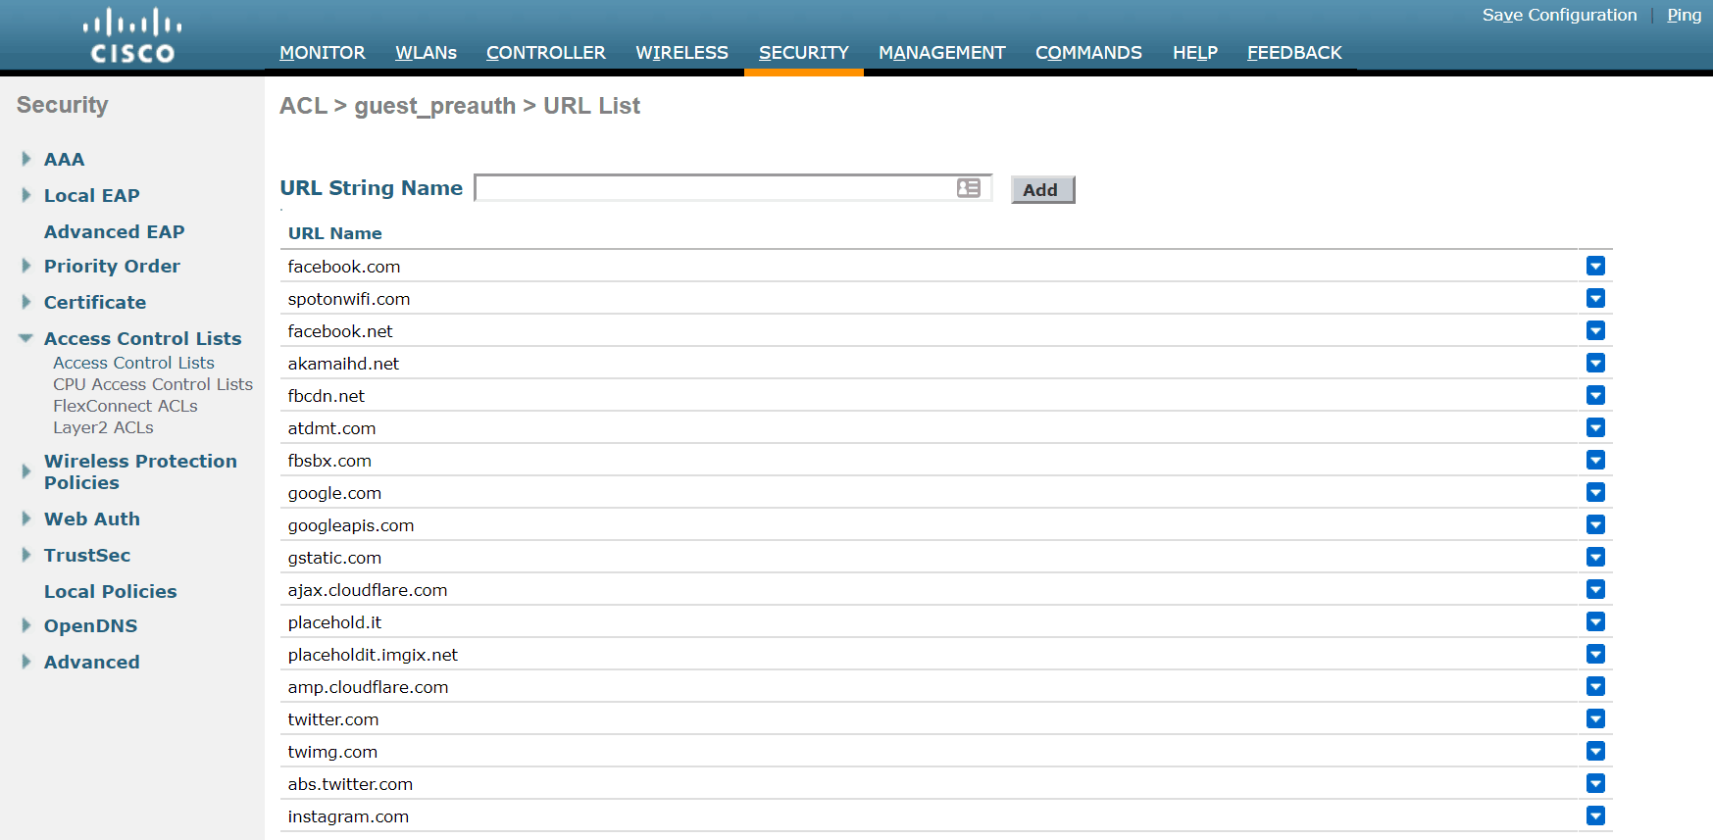
Task: Click the googleapis.com URL entry
Action: click(x=351, y=525)
